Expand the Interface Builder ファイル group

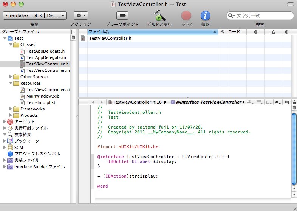5,167
